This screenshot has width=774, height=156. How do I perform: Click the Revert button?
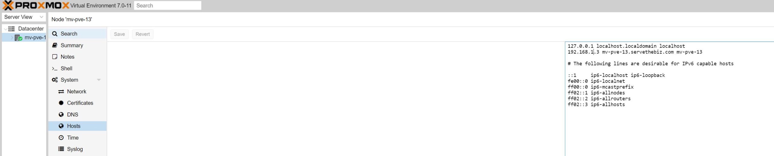coord(143,34)
